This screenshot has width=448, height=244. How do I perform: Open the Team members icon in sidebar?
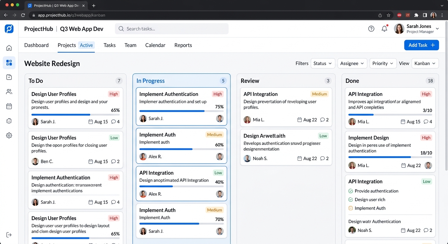(9, 91)
